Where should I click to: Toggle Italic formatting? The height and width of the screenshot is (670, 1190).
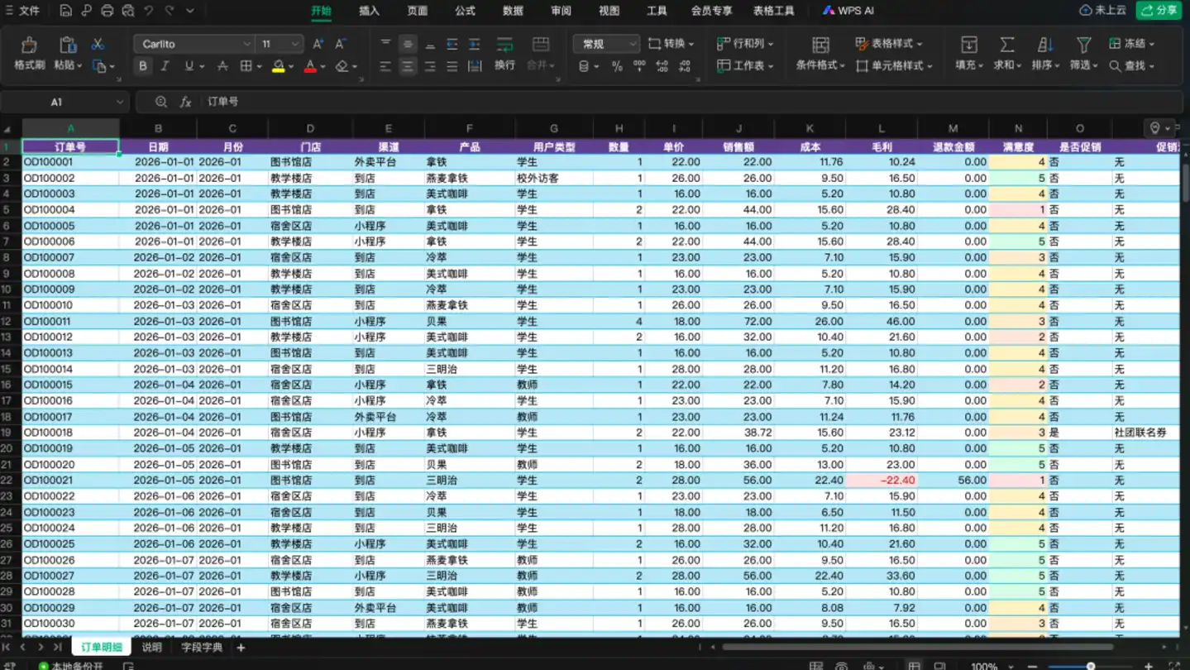(x=165, y=66)
